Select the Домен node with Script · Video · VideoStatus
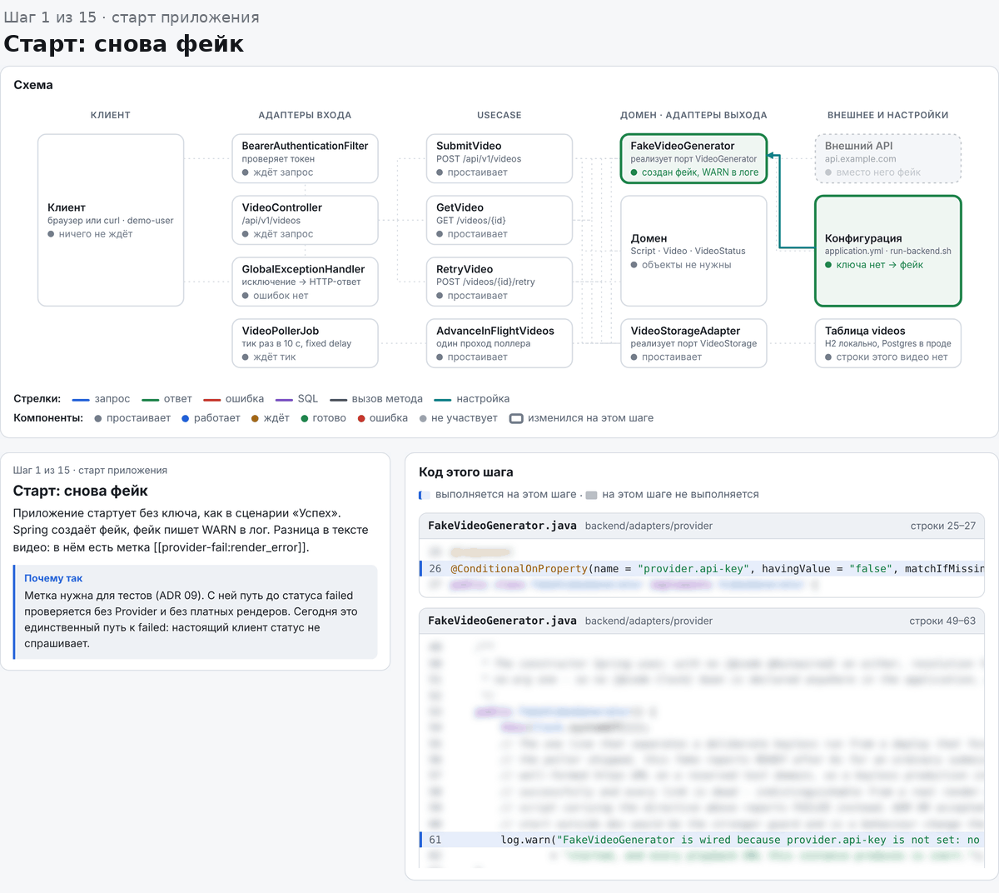This screenshot has height=893, width=999. click(x=693, y=251)
